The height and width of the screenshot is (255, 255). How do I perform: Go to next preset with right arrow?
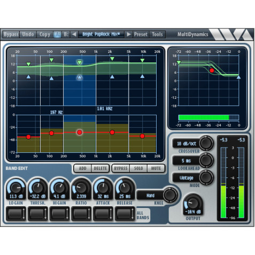[129, 34]
